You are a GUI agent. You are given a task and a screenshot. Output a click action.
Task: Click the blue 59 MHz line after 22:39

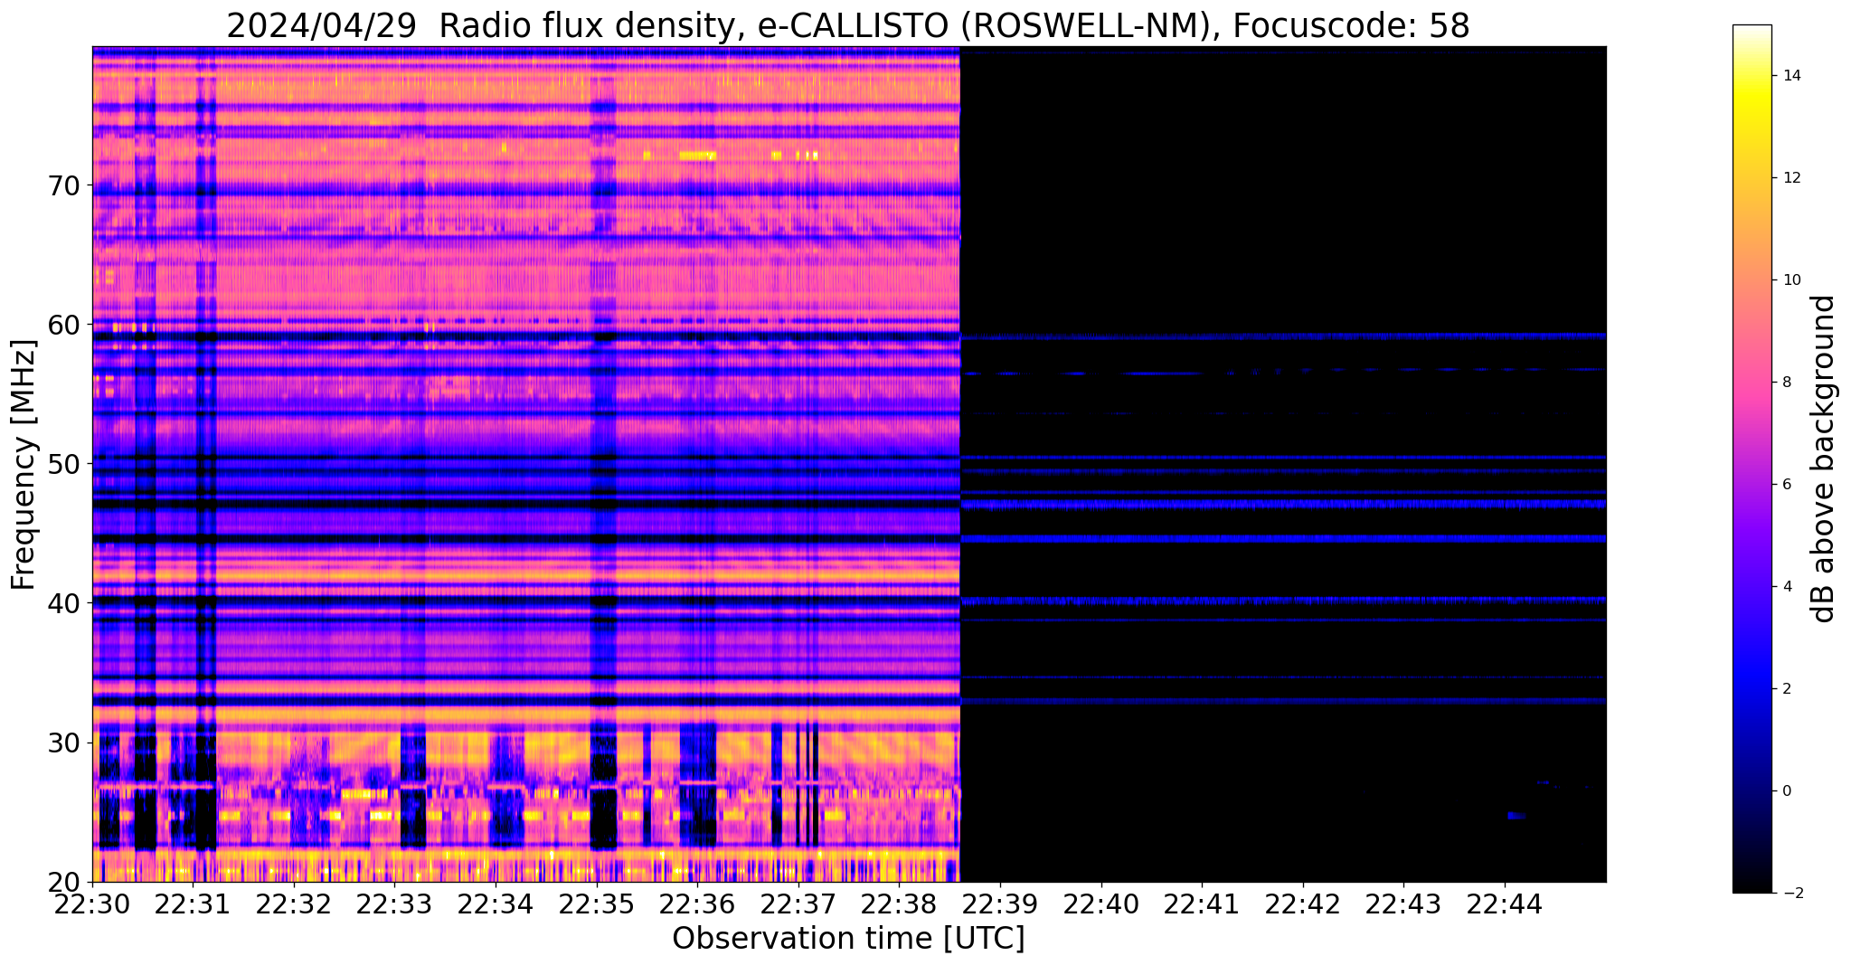coord(1282,336)
